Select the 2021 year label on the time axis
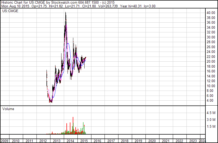The width and height of the screenshot is (218, 143). click(x=165, y=141)
